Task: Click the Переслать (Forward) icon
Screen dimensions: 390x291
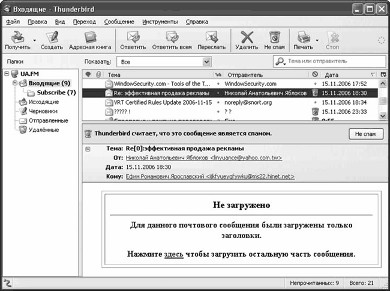Action: tap(212, 40)
